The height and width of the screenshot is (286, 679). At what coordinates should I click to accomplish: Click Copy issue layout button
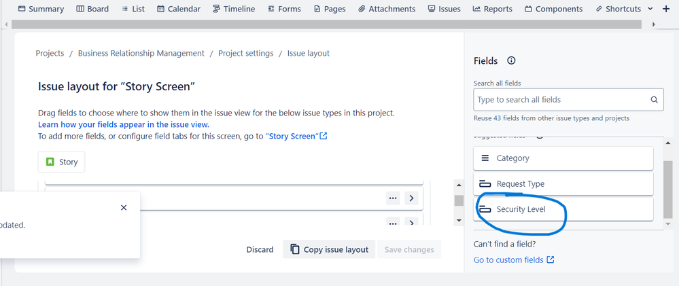coord(329,249)
